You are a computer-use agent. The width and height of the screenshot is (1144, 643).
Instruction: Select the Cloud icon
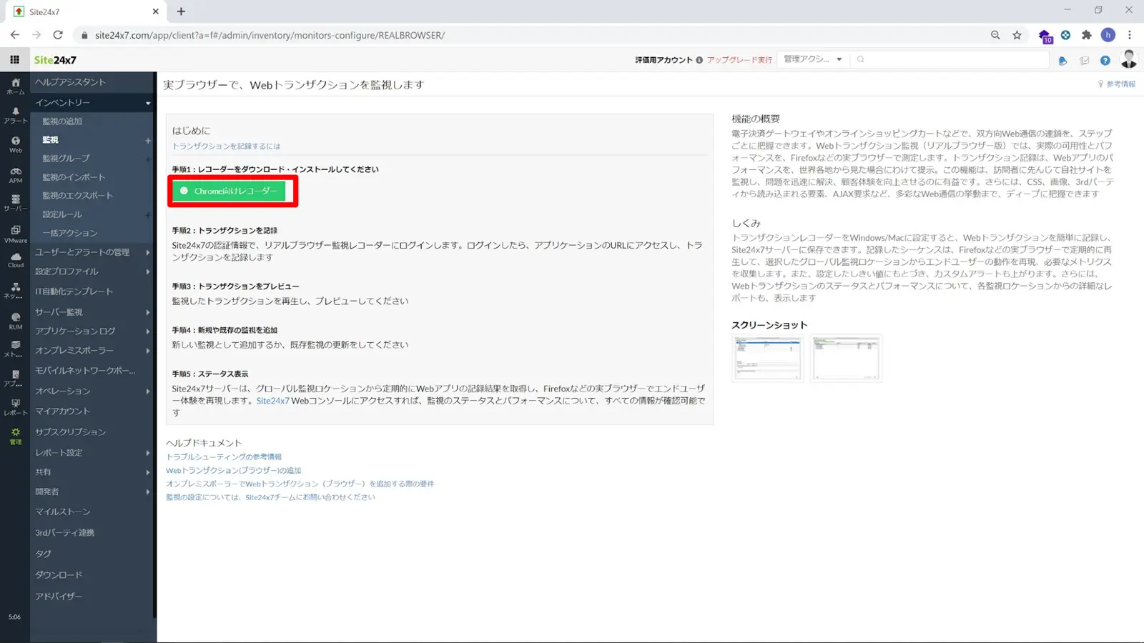(x=15, y=260)
